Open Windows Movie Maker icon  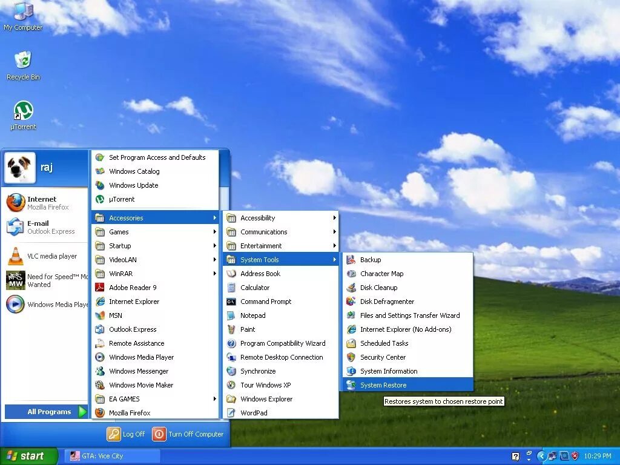[100, 384]
